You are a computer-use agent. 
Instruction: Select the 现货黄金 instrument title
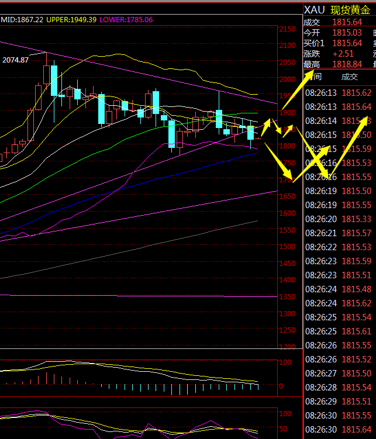[350, 10]
